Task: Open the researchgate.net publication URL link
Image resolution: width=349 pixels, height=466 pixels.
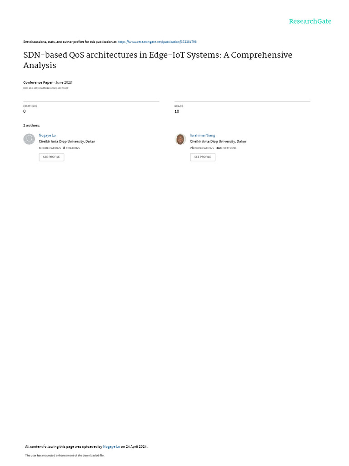Action: click(x=157, y=42)
